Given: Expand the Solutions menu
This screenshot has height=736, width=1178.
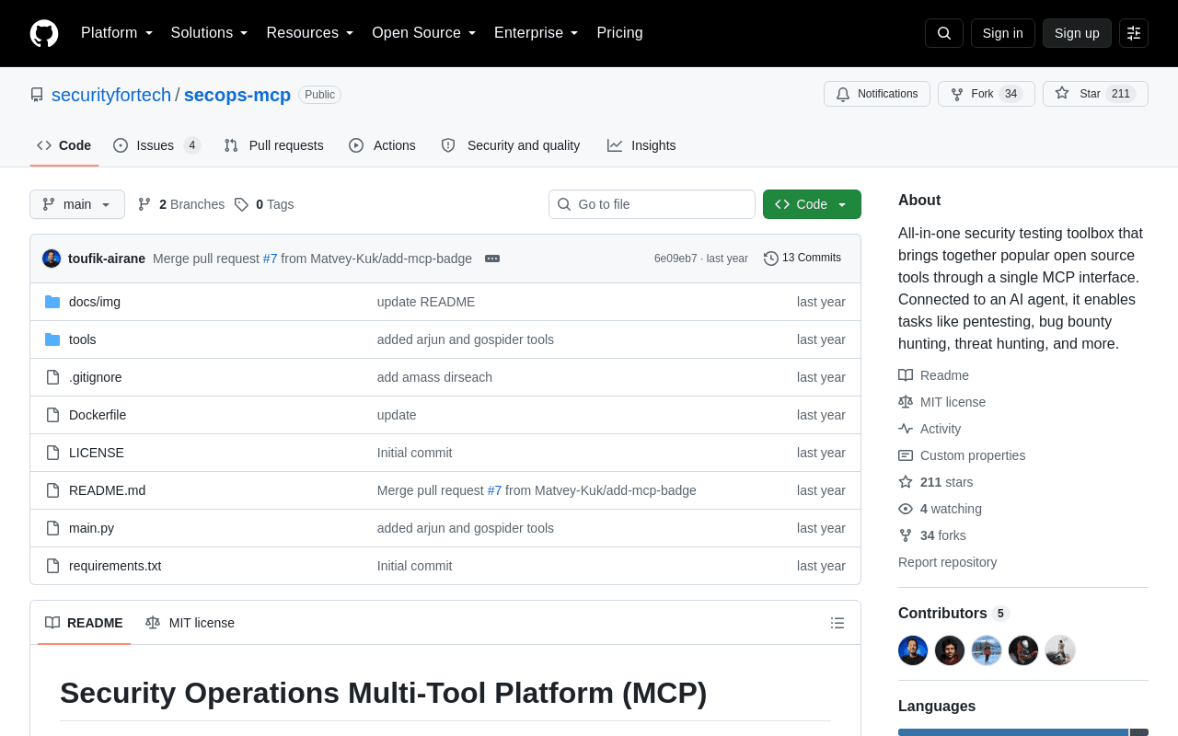Looking at the screenshot, I should tap(210, 33).
